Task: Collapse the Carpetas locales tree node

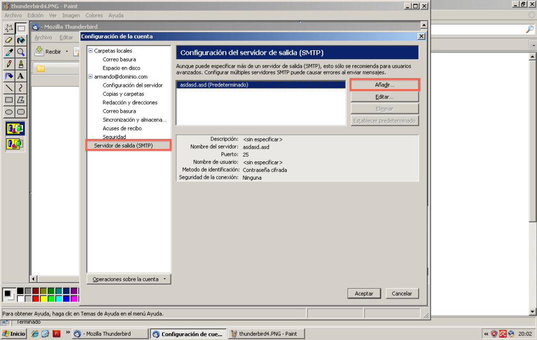Action: 90,51
